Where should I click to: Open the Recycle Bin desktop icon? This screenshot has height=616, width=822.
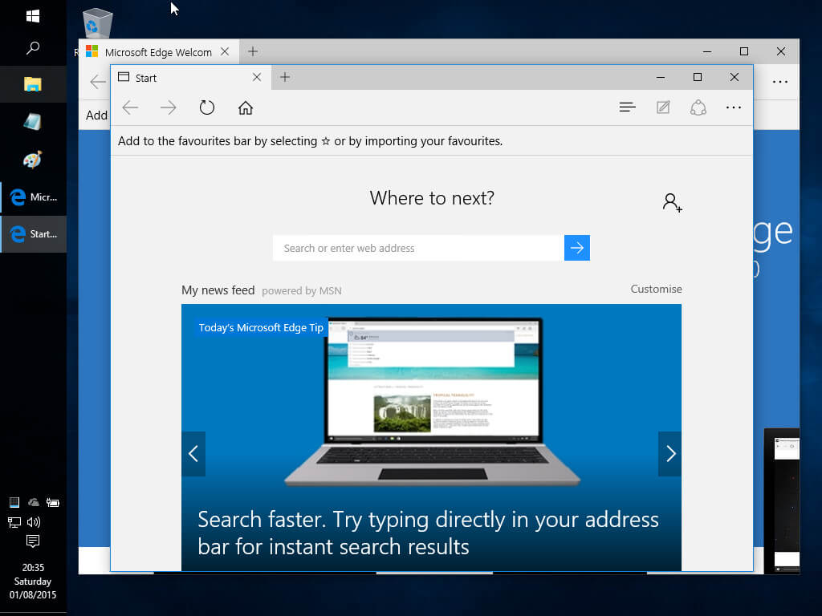[x=97, y=23]
